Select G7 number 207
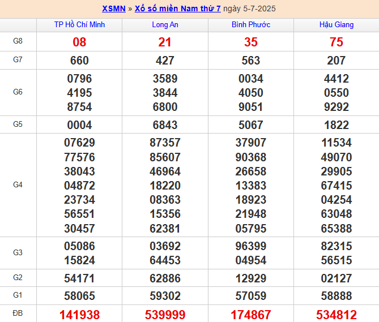This screenshot has width=379, height=322. coord(336,61)
